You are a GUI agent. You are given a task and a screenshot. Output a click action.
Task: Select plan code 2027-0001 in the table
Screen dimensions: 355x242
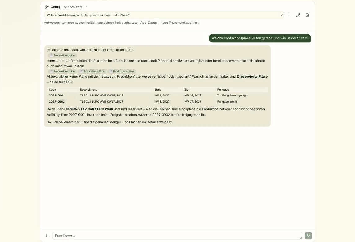point(57,96)
